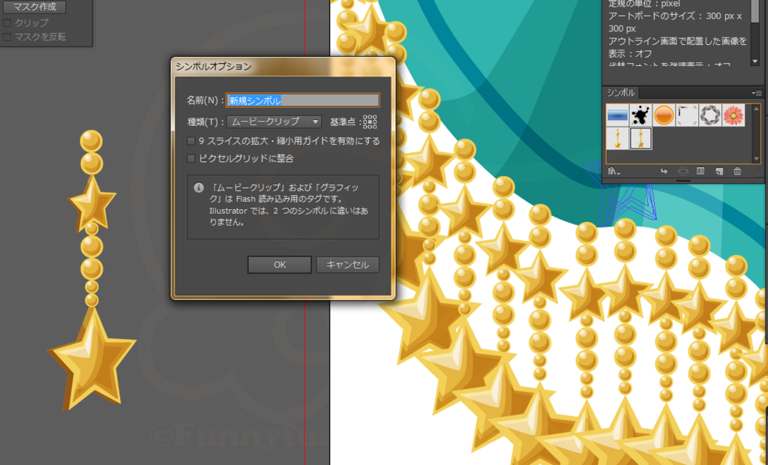Click OK in the Symbol Options dialog
The height and width of the screenshot is (465, 768).
pyautogui.click(x=280, y=265)
